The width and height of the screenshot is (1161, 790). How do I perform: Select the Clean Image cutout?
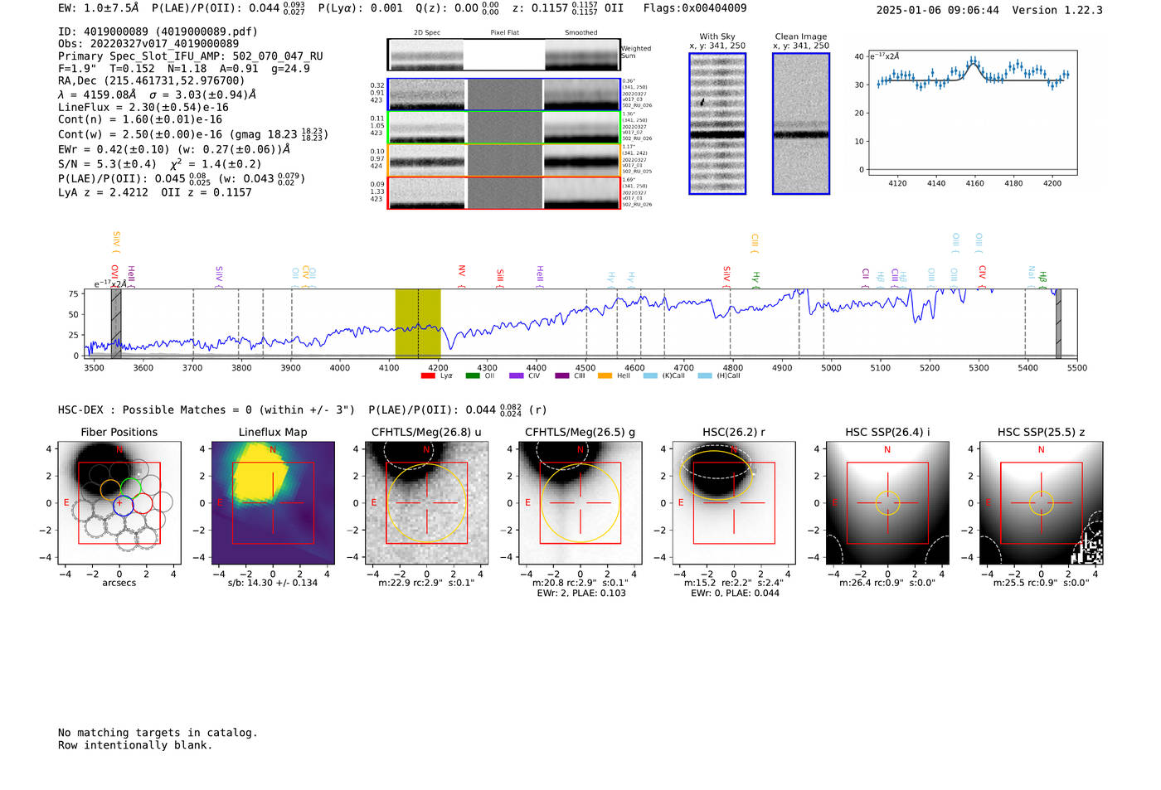click(x=801, y=124)
